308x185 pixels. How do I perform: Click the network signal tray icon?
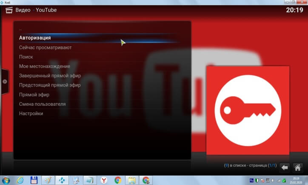[x=279, y=180]
